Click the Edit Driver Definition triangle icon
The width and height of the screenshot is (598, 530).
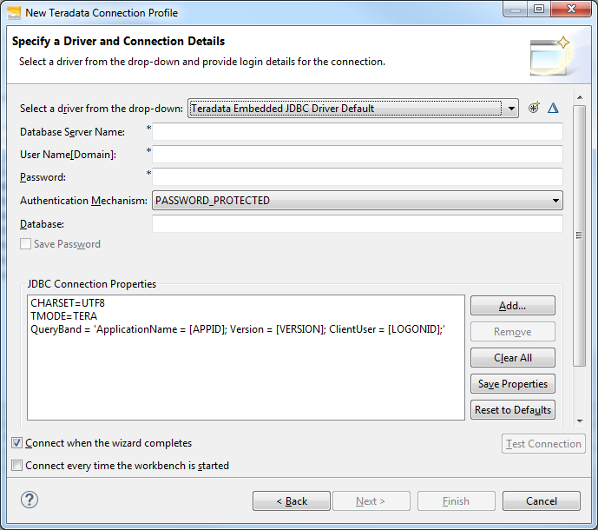tap(553, 108)
